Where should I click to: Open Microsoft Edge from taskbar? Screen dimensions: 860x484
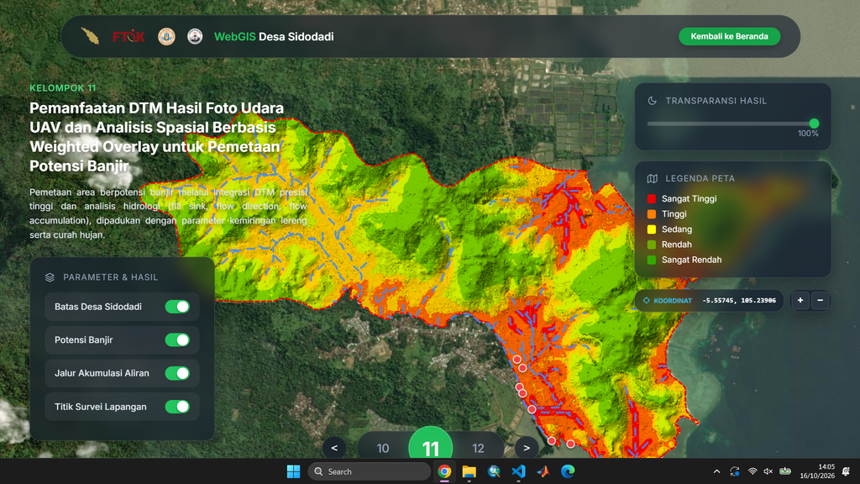pyautogui.click(x=568, y=471)
